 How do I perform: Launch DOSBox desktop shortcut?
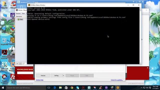tap(12, 41)
